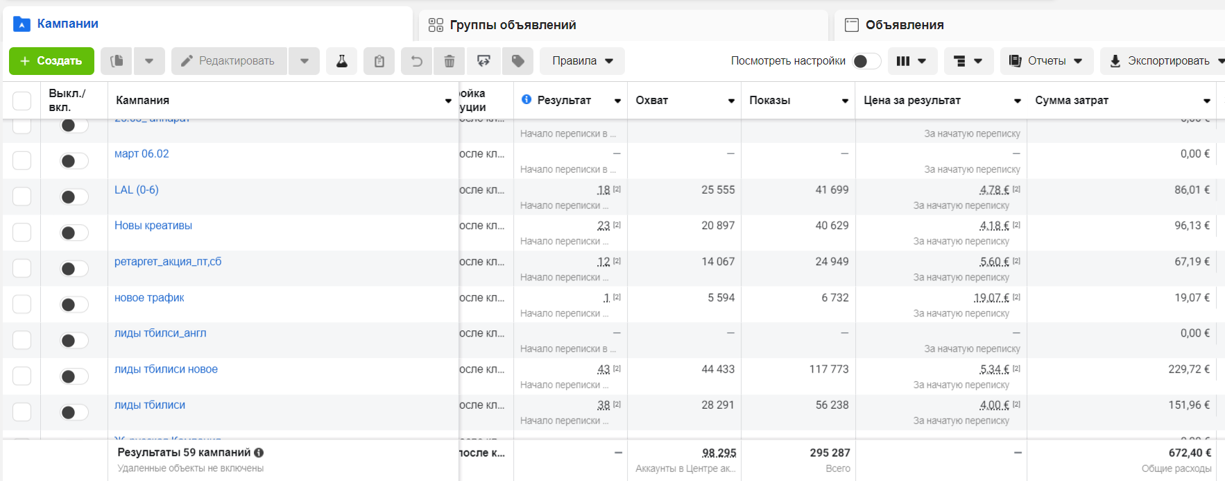Image resolution: width=1225 pixels, height=481 pixels.
Task: Open the Отчеты dropdown
Action: [x=1047, y=61]
